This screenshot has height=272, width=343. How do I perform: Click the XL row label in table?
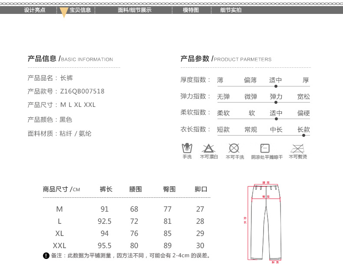[x=59, y=233]
